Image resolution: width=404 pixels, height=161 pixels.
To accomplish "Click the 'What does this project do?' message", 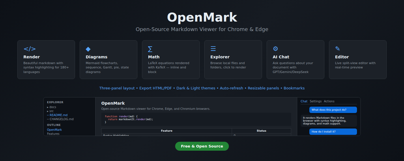I will pos(333,110).
